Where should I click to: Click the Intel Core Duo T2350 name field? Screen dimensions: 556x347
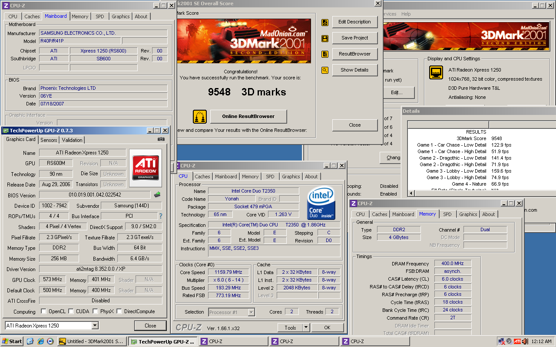pyautogui.click(x=253, y=191)
